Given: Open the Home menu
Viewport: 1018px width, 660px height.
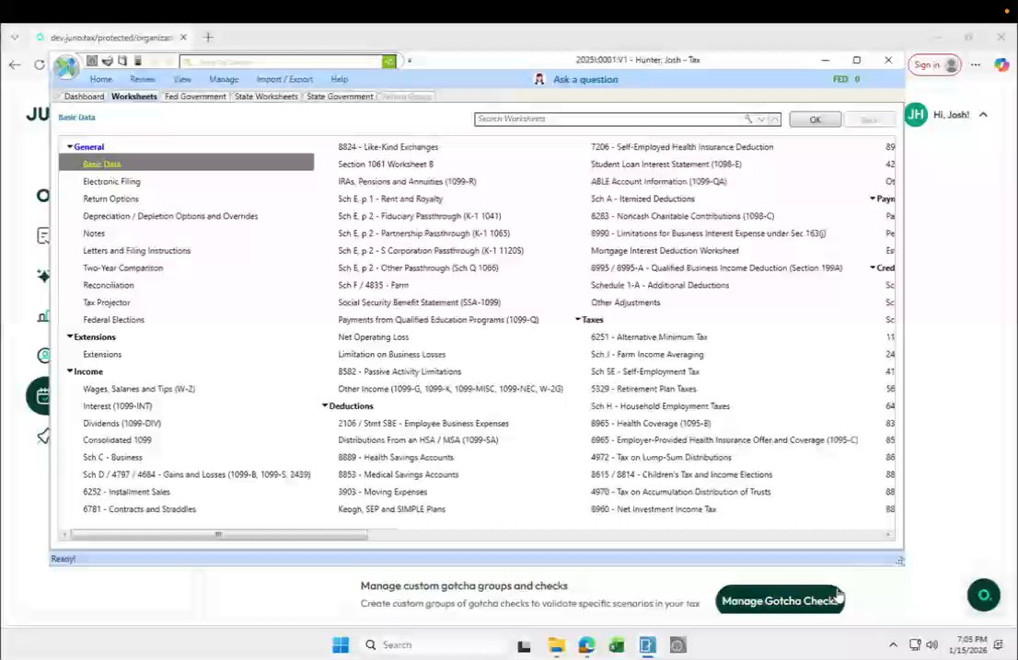Looking at the screenshot, I should [x=100, y=79].
